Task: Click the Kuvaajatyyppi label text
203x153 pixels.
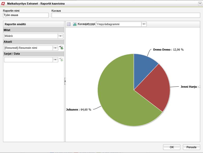Action: tap(86, 24)
